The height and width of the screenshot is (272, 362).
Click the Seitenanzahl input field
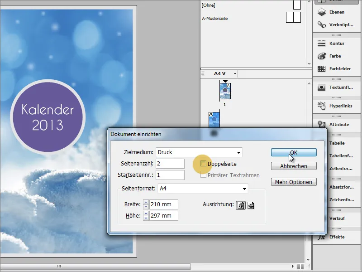point(170,164)
